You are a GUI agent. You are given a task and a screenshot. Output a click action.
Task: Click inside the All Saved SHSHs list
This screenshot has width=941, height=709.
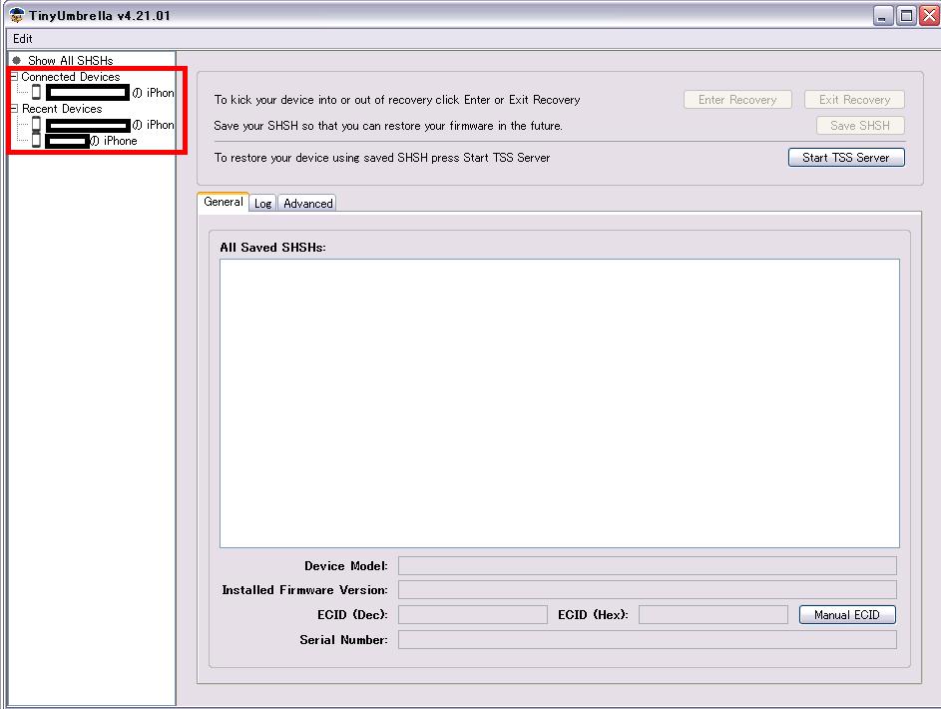pos(560,403)
